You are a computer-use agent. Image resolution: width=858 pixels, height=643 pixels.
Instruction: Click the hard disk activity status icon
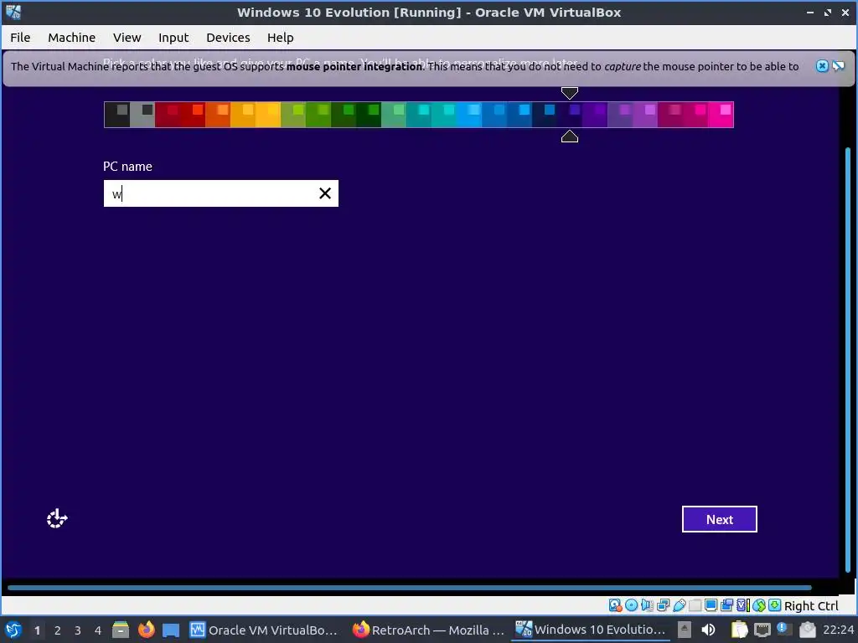coord(615,605)
